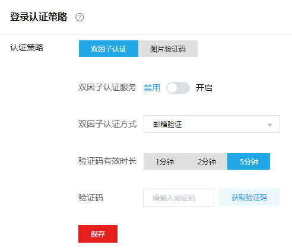Viewport: 292px width, 251px height.
Task: Click the red 保存 button
Action: [x=98, y=234]
